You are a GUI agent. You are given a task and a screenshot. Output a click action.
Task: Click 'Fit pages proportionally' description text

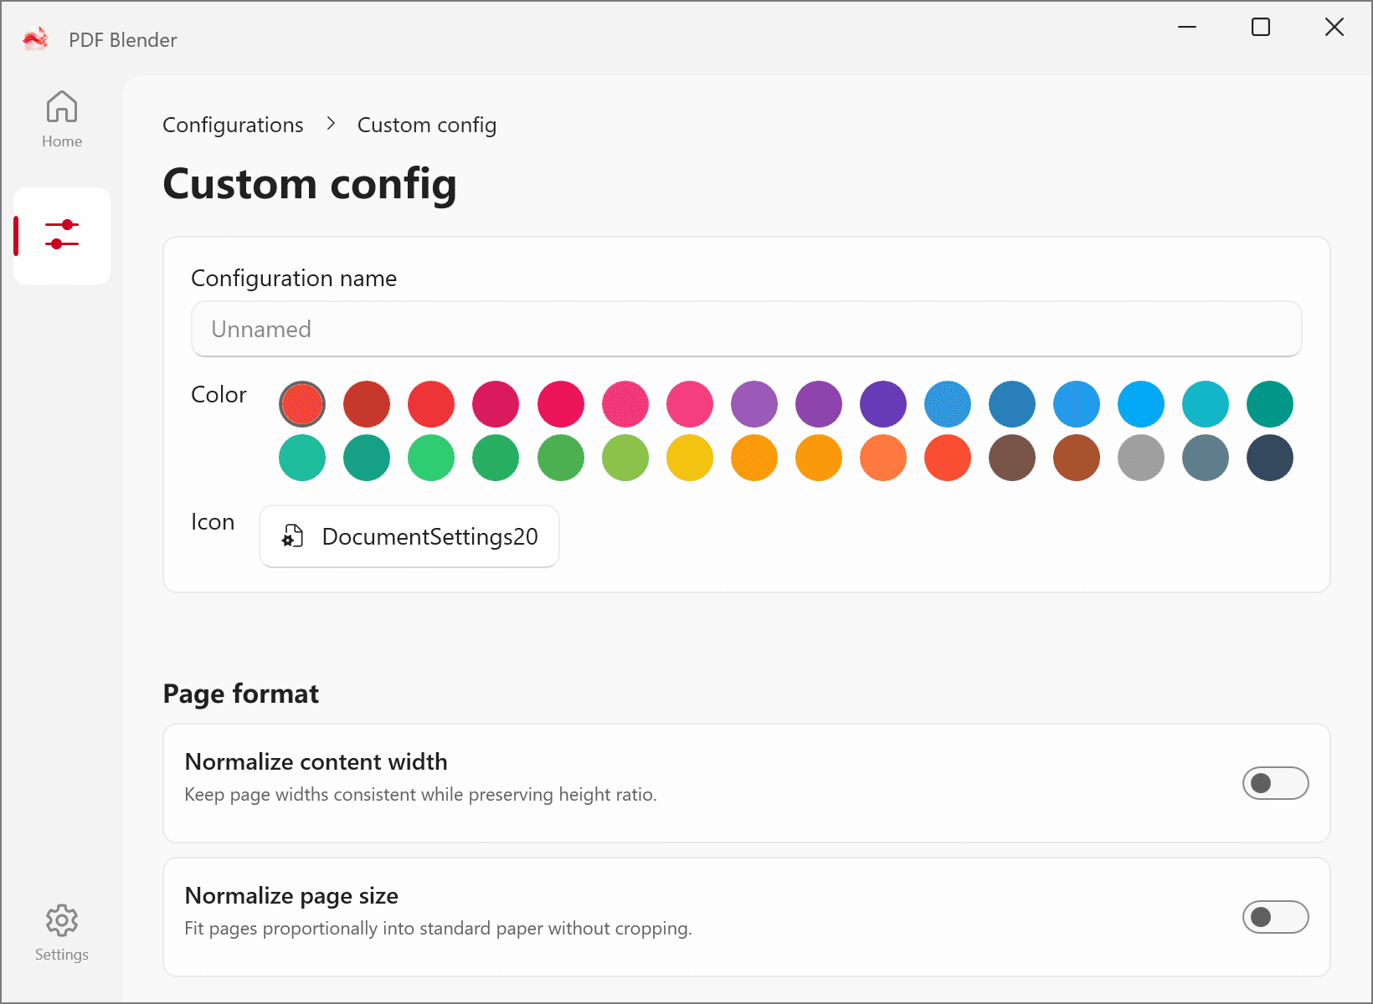pos(438,928)
